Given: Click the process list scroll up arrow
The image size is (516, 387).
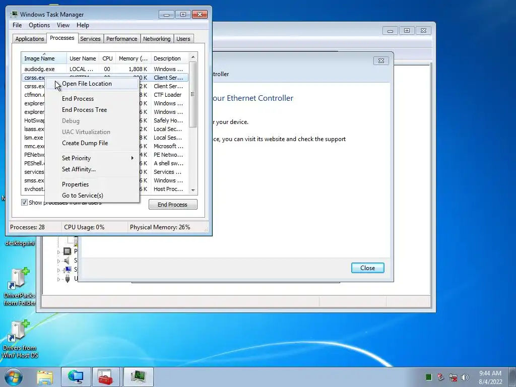Looking at the screenshot, I should point(193,57).
